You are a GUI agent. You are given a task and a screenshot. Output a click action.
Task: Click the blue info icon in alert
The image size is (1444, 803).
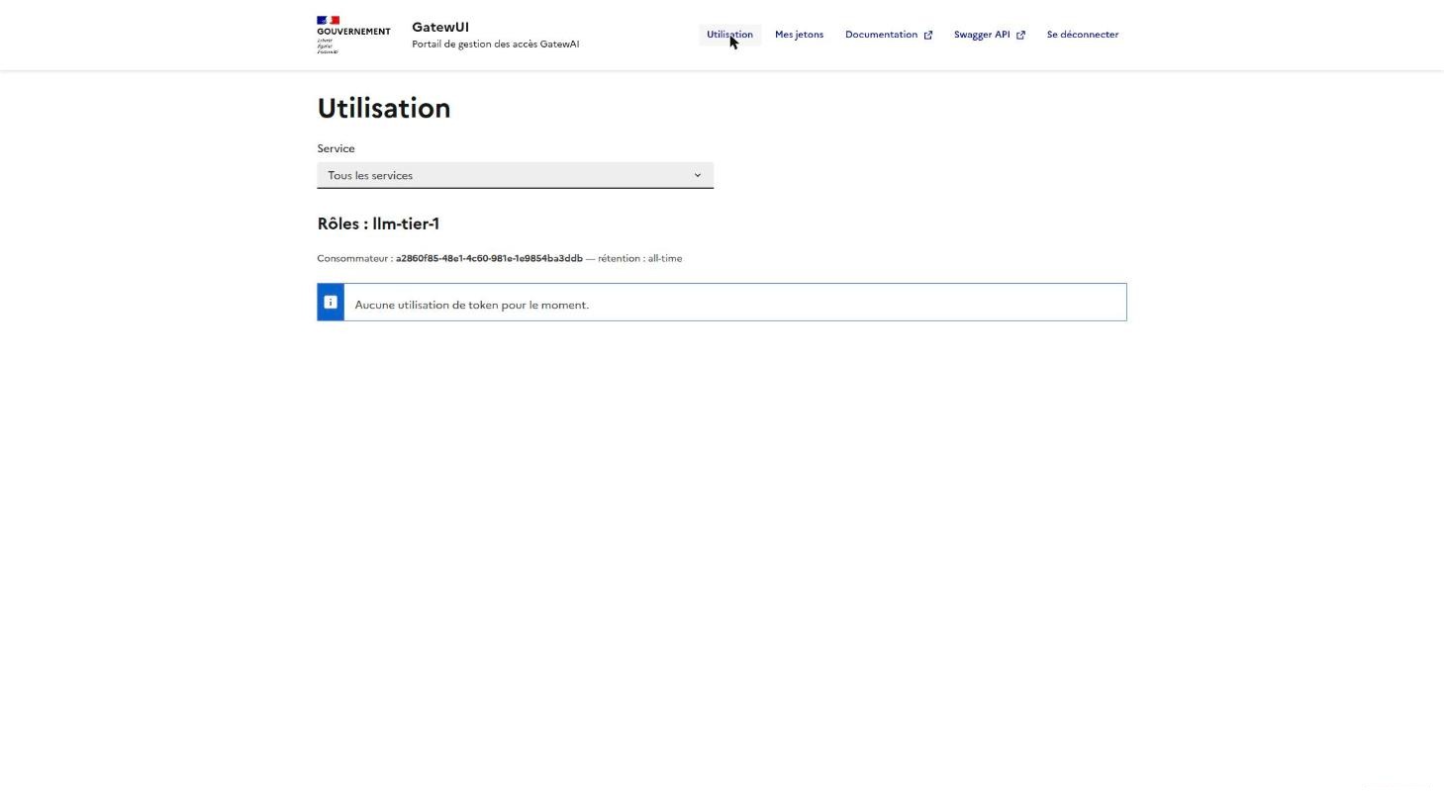pos(331,302)
